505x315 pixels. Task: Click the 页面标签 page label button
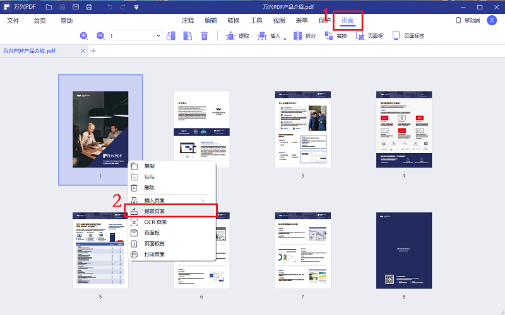[x=408, y=36]
